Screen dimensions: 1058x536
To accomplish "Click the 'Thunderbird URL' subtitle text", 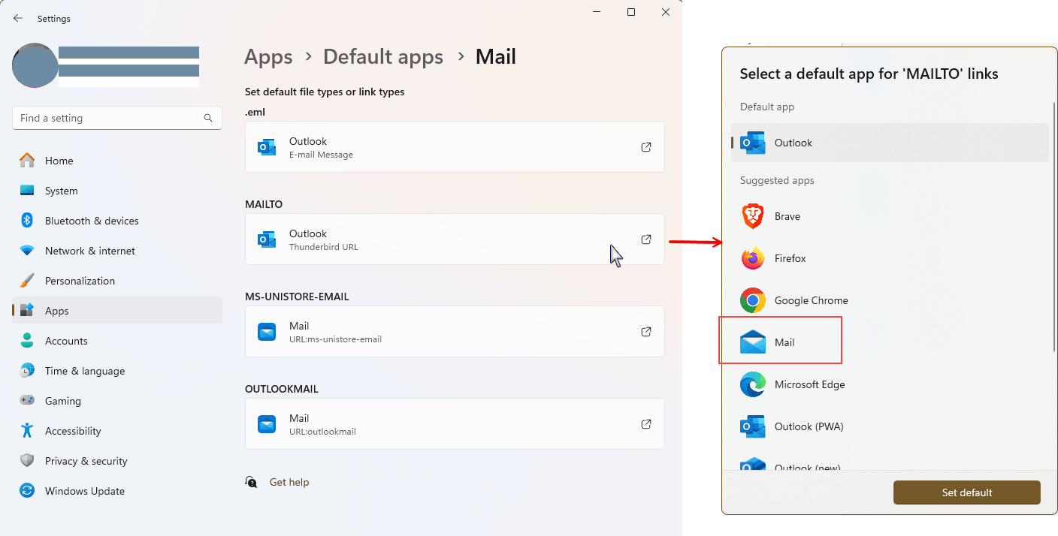I will coord(324,247).
